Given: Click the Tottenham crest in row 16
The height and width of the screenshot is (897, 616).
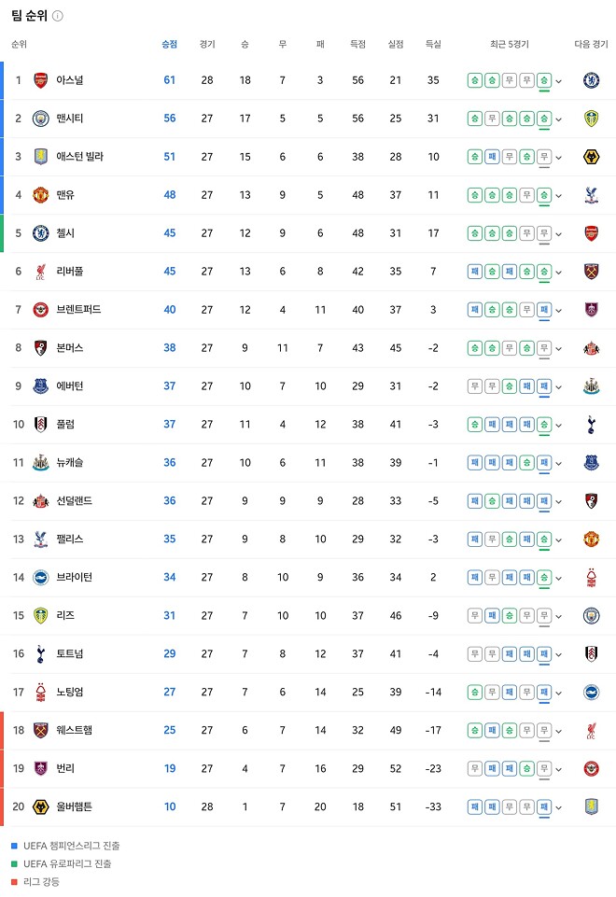Looking at the screenshot, I should pos(40,653).
